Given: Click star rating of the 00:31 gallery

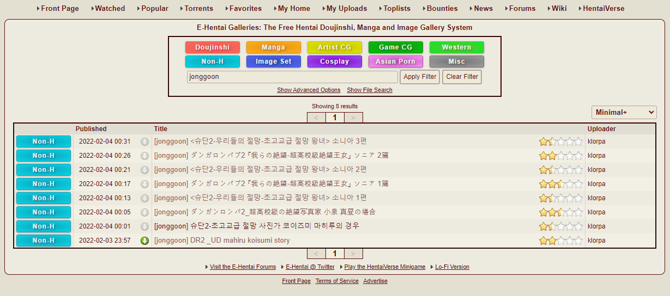Looking at the screenshot, I should click(x=561, y=141).
